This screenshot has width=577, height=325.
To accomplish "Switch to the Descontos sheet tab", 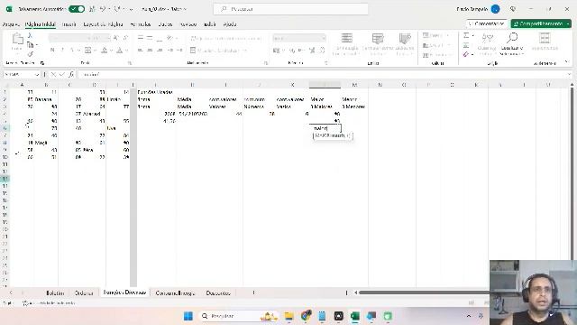I will [218, 292].
